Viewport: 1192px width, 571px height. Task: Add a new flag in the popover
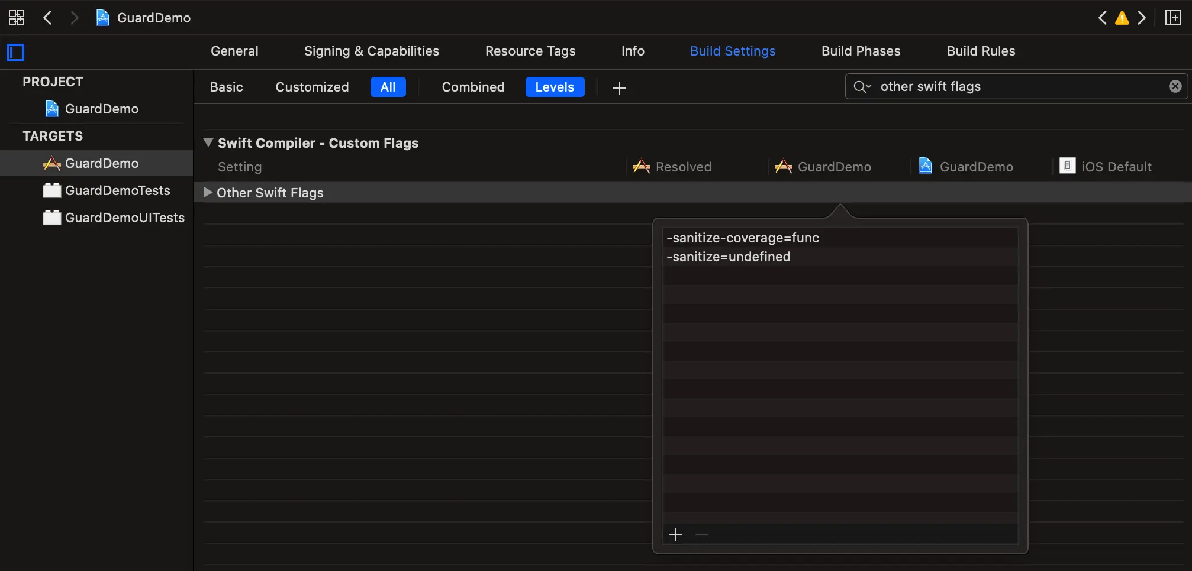(676, 534)
